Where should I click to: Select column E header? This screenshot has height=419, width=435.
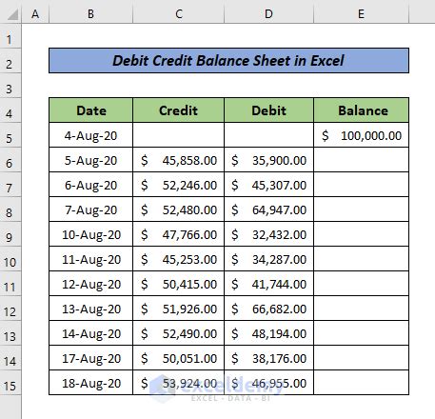point(361,14)
